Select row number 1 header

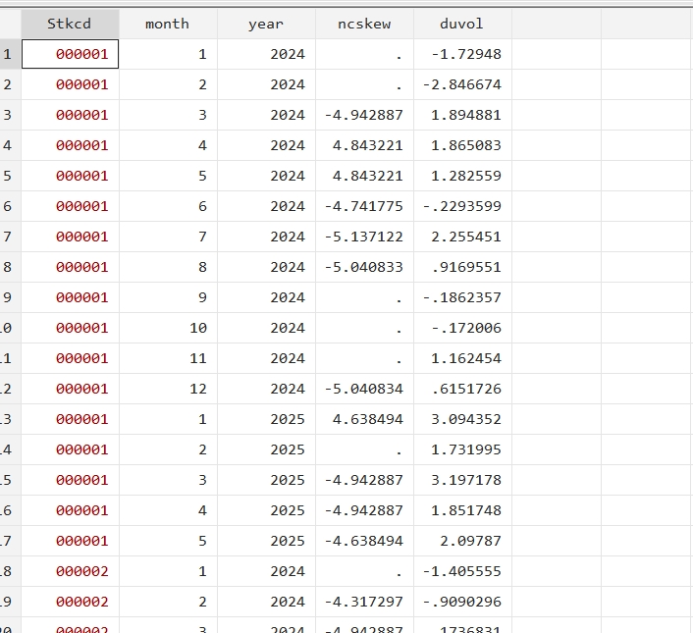coord(9,54)
